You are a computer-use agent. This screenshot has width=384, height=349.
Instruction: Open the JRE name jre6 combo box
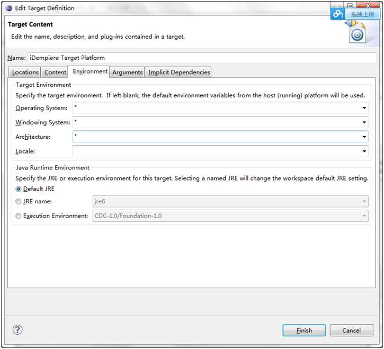pyautogui.click(x=230, y=201)
